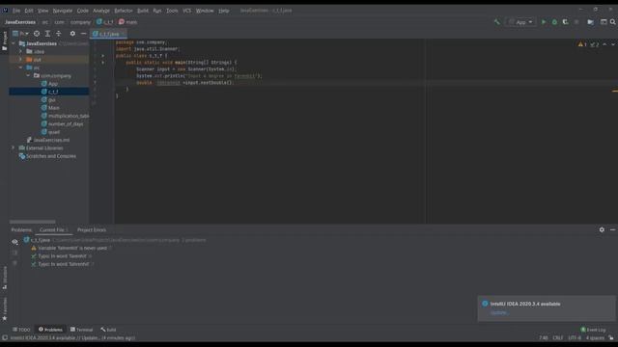This screenshot has width=618, height=347.
Task: Open Problems panel settings gear
Action: point(602,229)
